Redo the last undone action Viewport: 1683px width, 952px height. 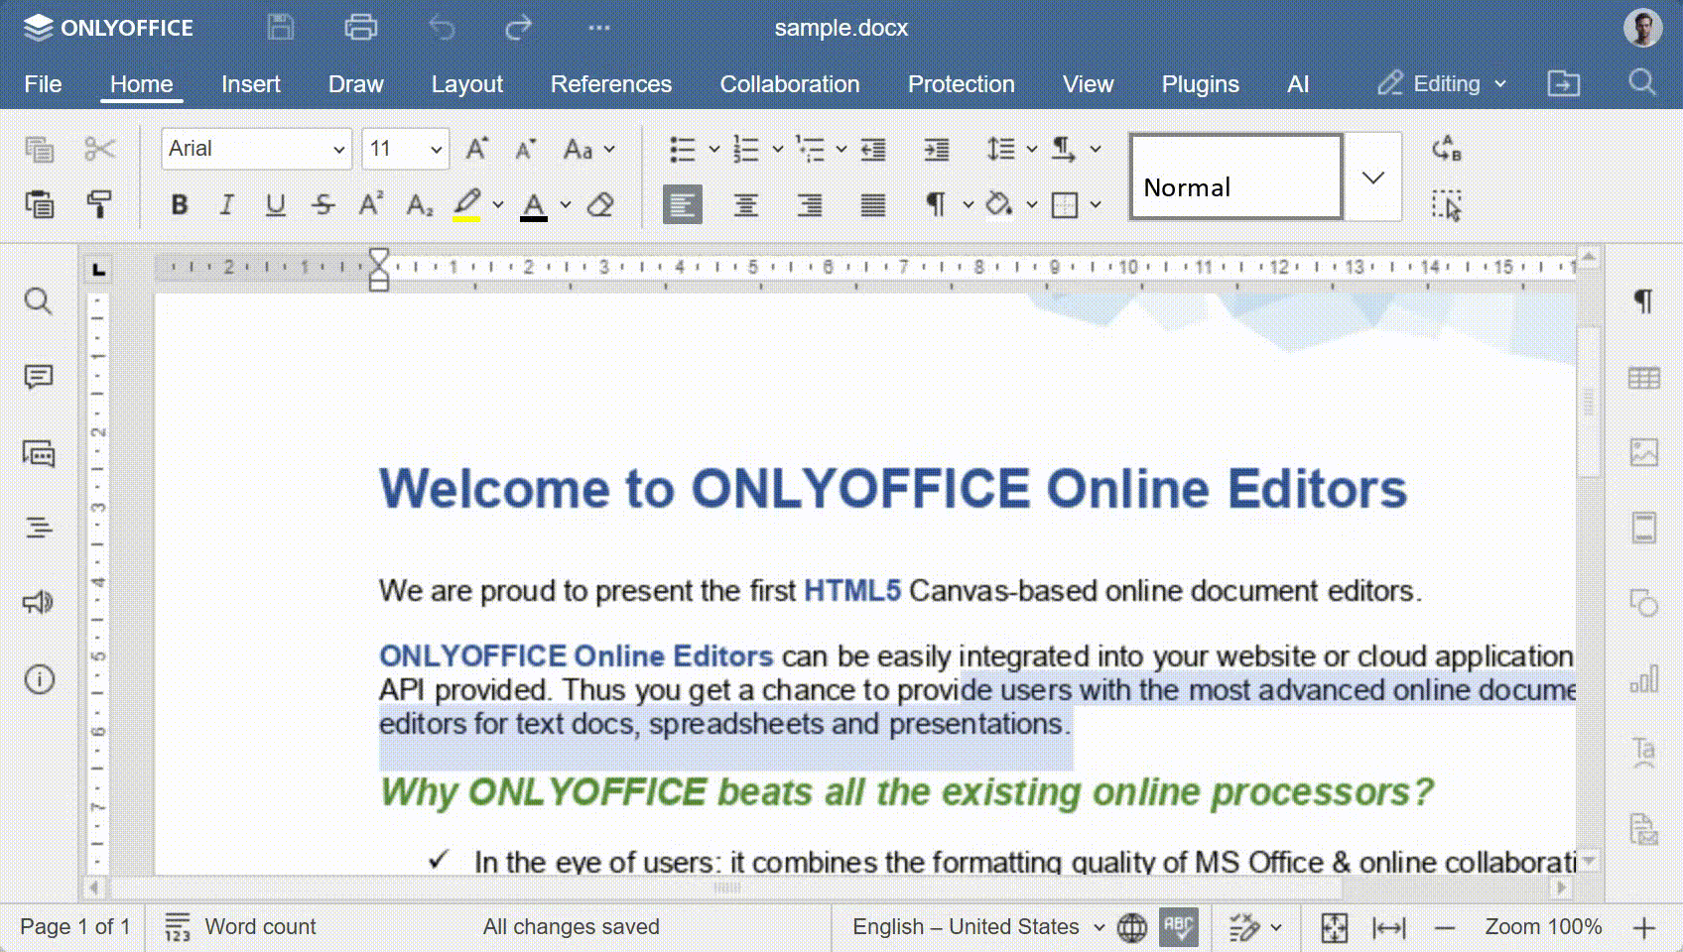point(518,27)
